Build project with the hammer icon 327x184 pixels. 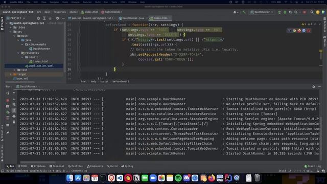pos(244,12)
